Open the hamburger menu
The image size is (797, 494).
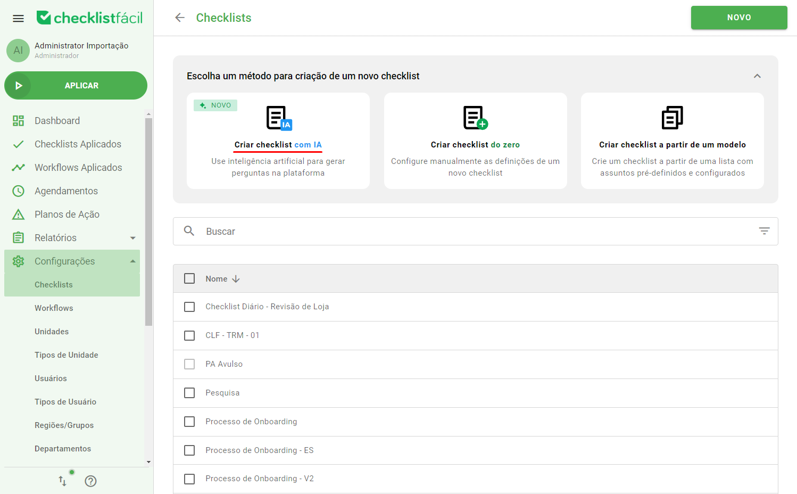(18, 18)
